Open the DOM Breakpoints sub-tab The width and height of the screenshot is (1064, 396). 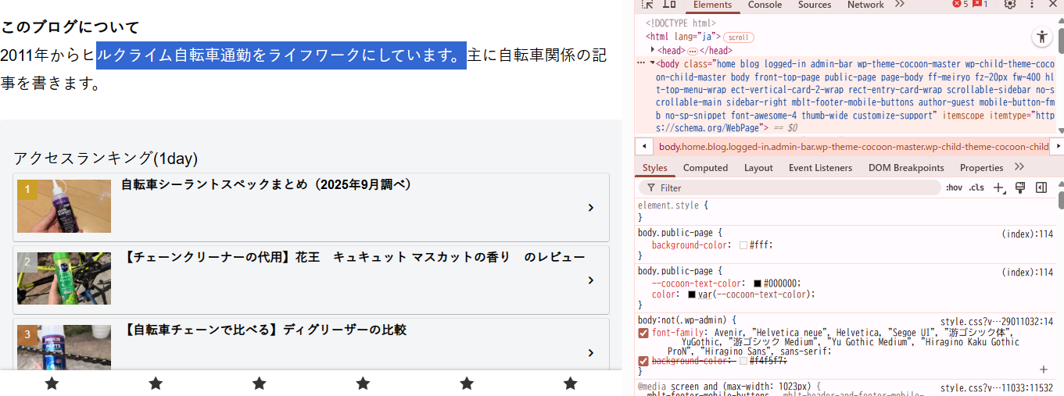click(906, 167)
